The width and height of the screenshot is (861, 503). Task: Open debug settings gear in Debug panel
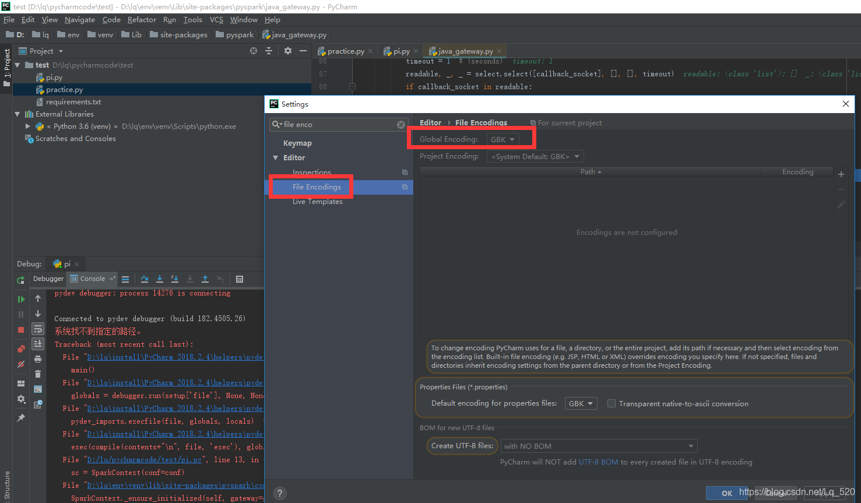point(21,399)
